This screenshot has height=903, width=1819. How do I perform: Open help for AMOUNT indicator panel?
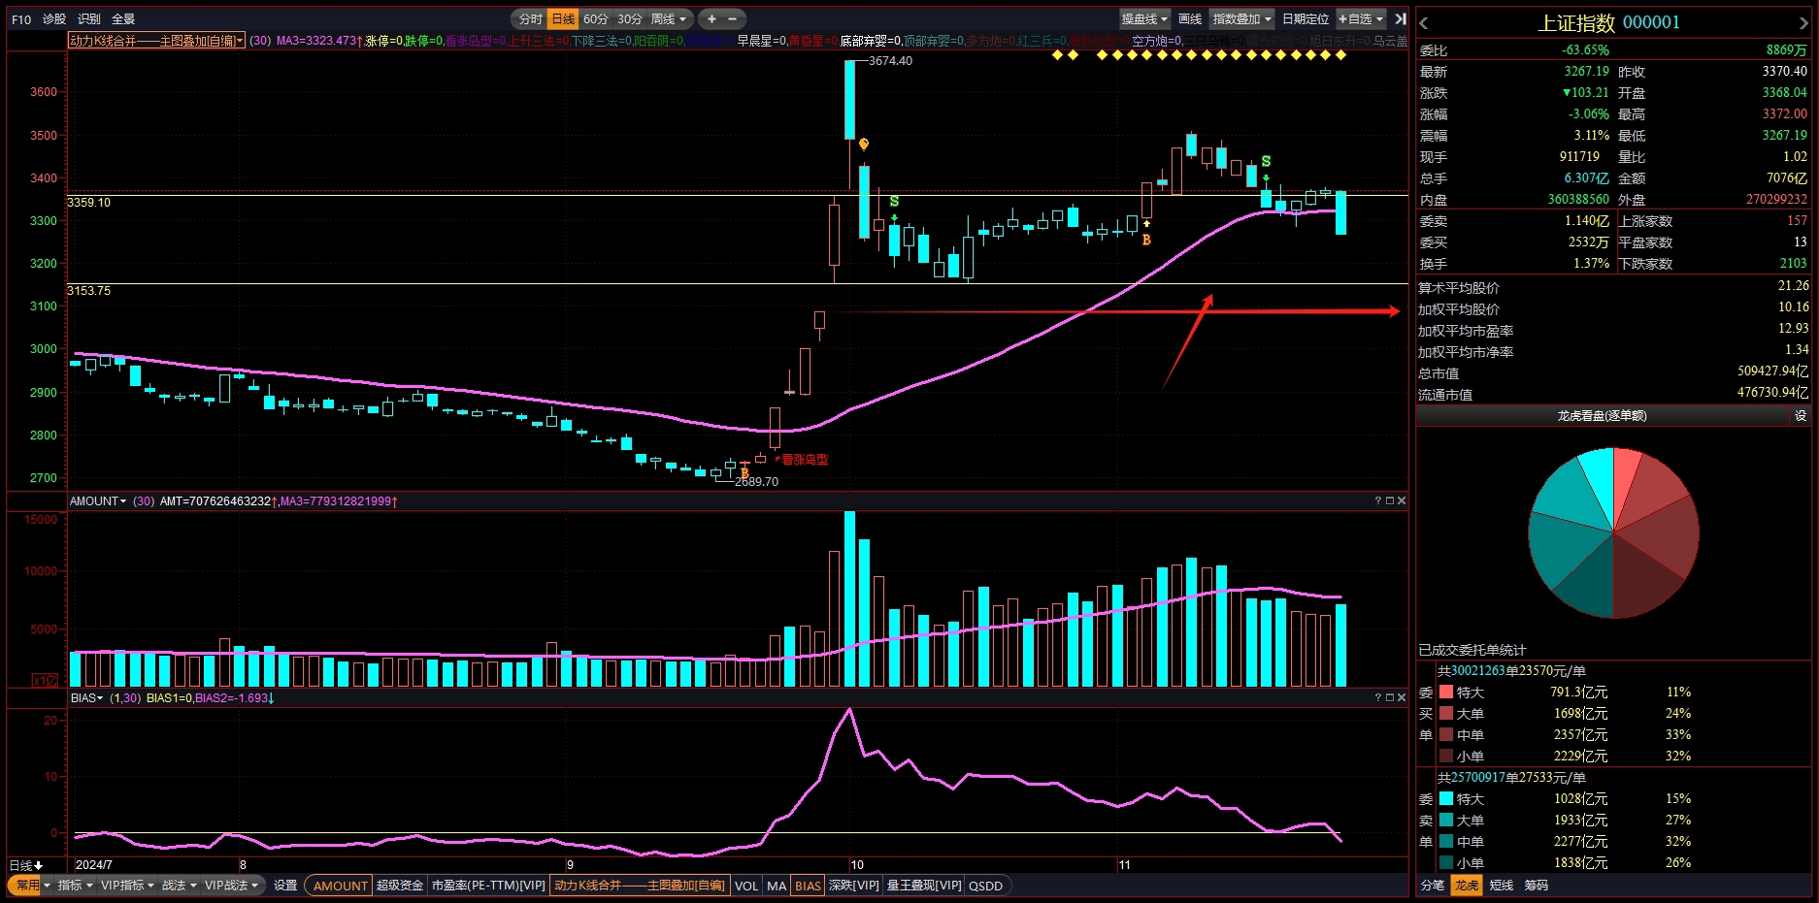1378,500
